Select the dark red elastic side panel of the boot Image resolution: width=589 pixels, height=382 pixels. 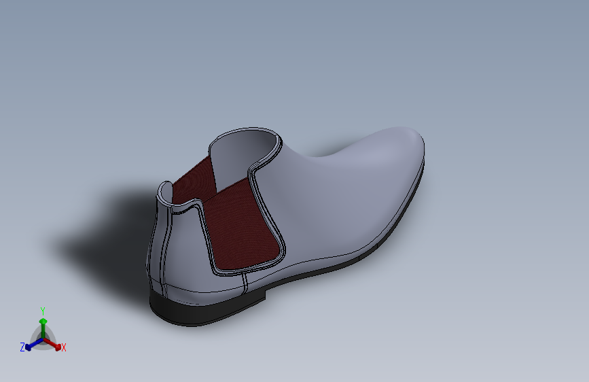click(244, 226)
